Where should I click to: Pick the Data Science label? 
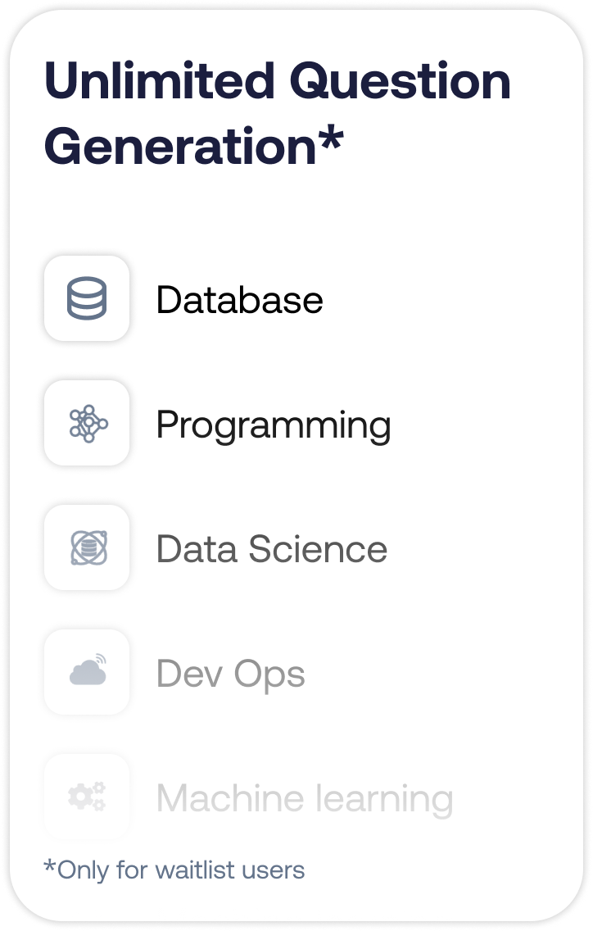point(271,549)
